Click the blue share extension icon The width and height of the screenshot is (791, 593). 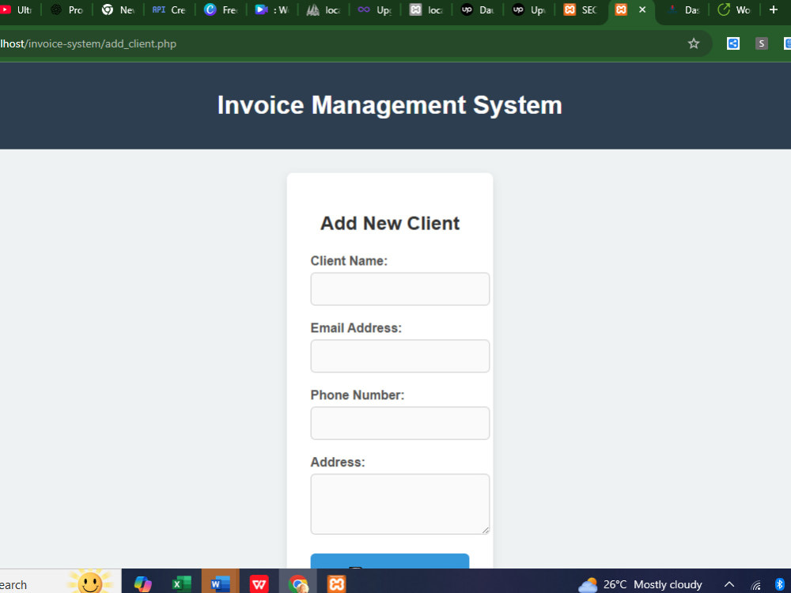coord(733,43)
